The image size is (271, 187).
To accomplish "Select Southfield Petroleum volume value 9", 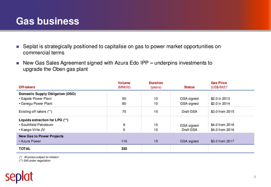I will coord(124,125).
